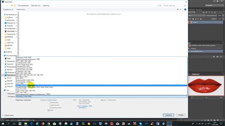Open Skype from the taskbar
The height and width of the screenshot is (126, 225).
[141, 124]
